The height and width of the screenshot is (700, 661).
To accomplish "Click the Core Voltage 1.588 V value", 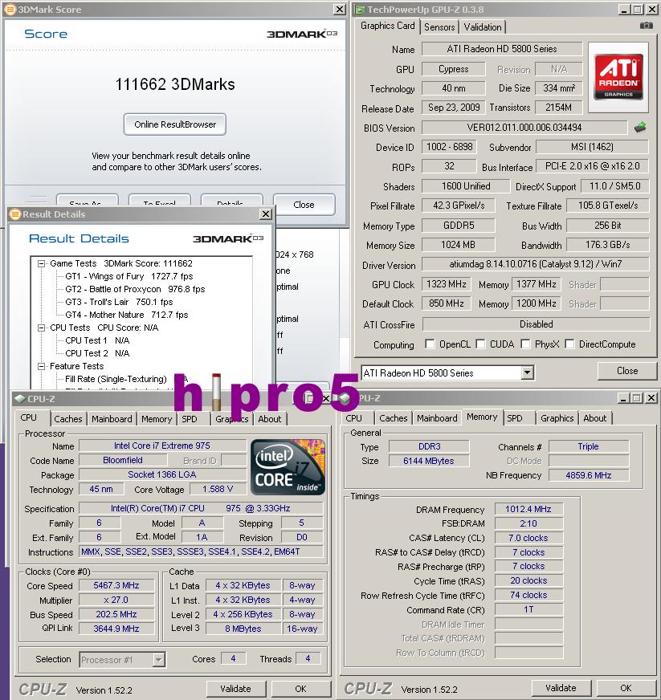I will [x=218, y=490].
